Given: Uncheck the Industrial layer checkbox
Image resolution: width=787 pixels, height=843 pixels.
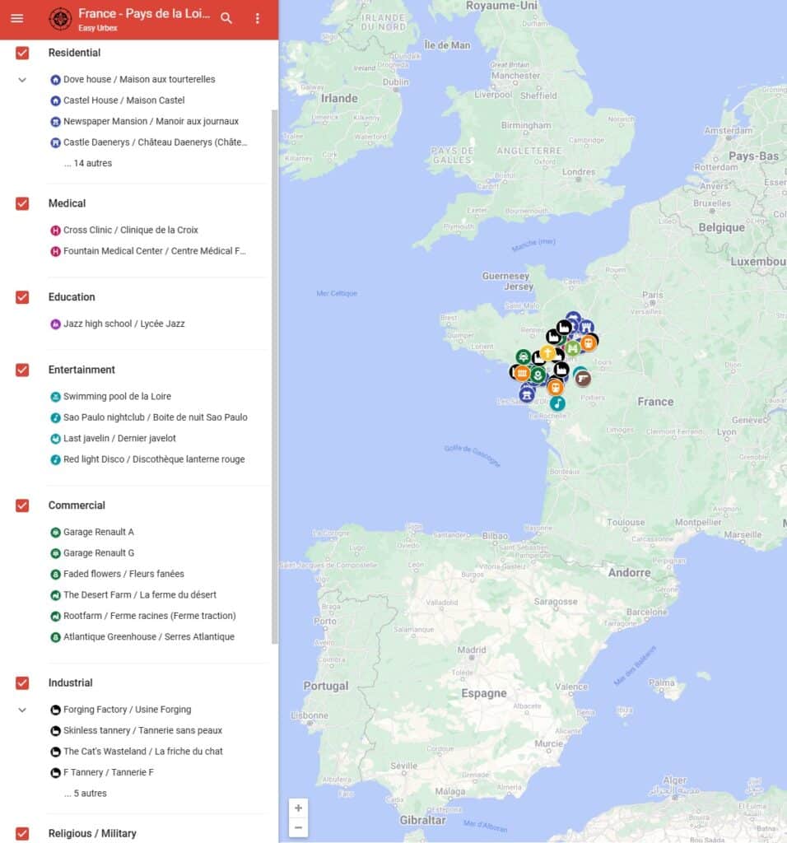Looking at the screenshot, I should pos(22,682).
